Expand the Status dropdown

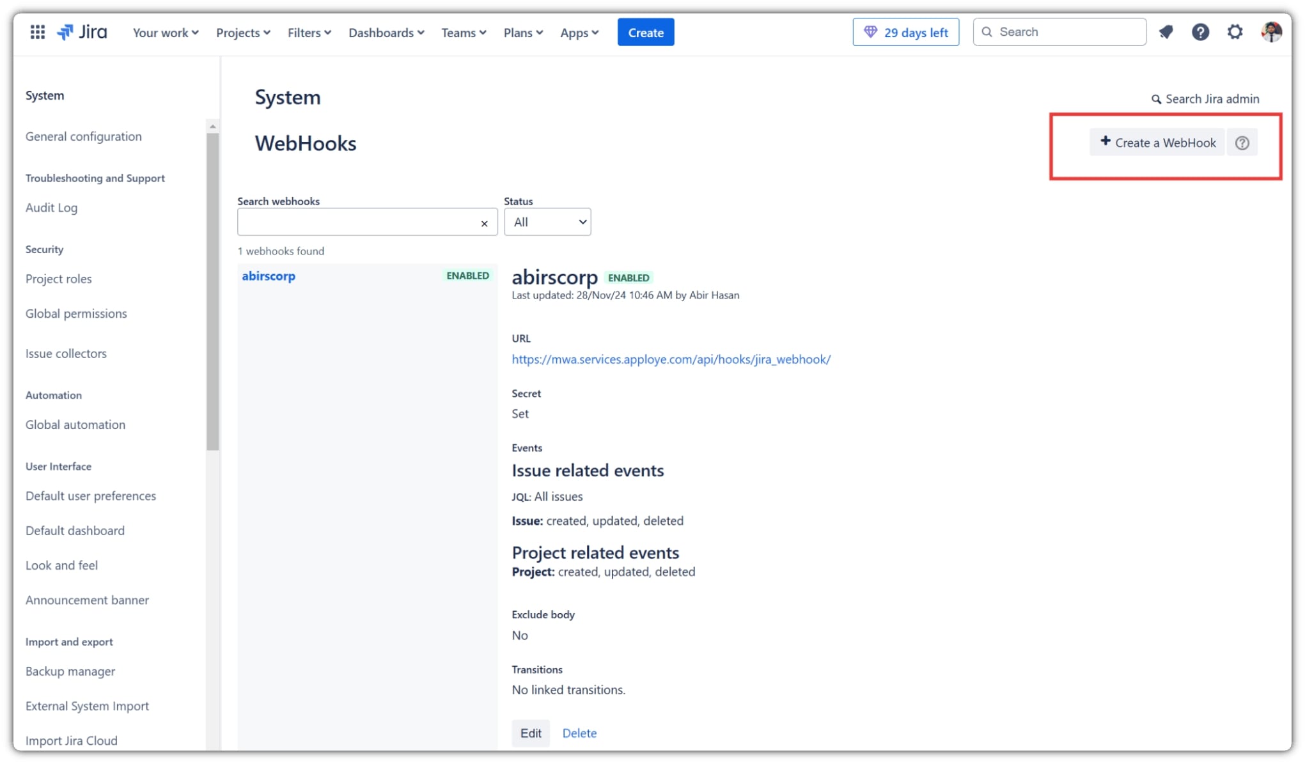point(547,222)
